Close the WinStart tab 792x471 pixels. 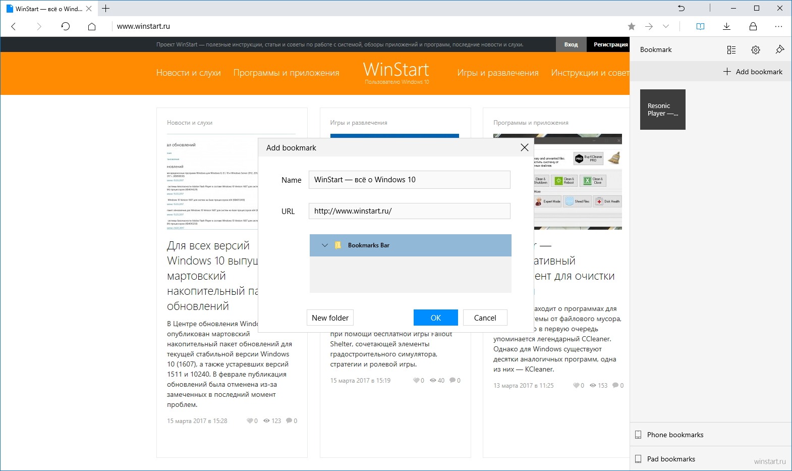(x=89, y=9)
